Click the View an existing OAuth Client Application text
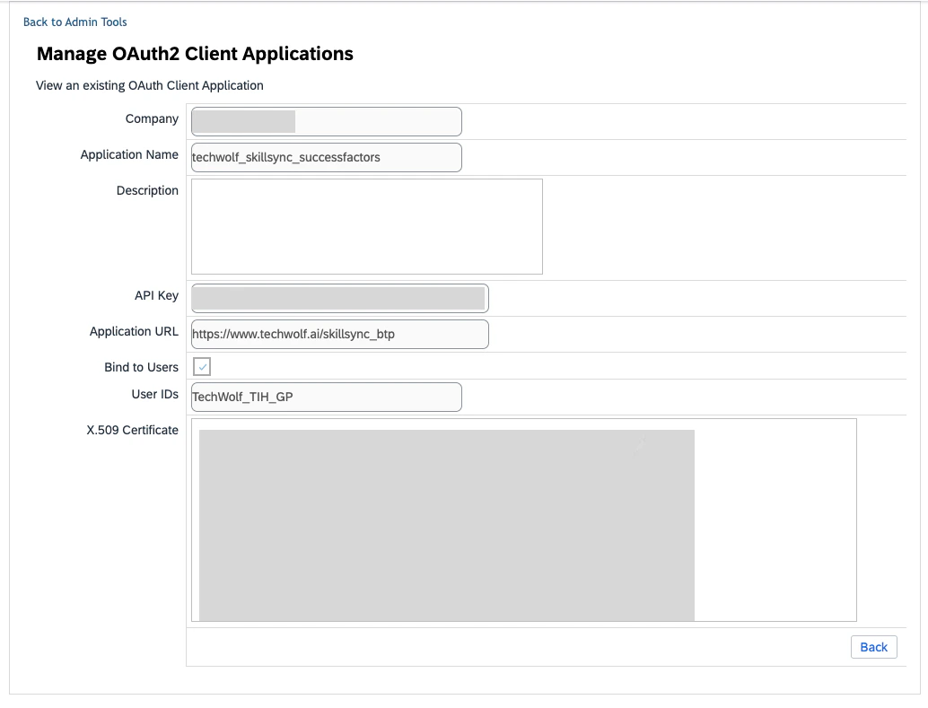Viewport: 928px width, 708px height. click(148, 85)
